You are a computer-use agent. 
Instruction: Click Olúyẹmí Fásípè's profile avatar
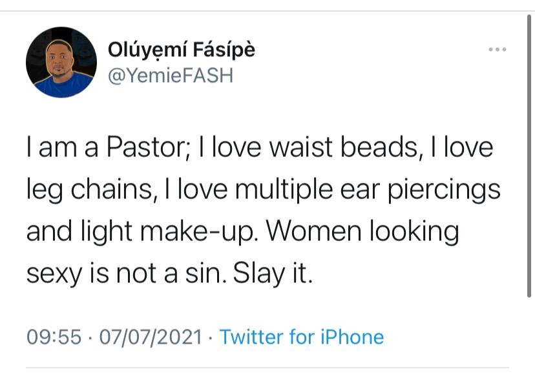coord(61,62)
